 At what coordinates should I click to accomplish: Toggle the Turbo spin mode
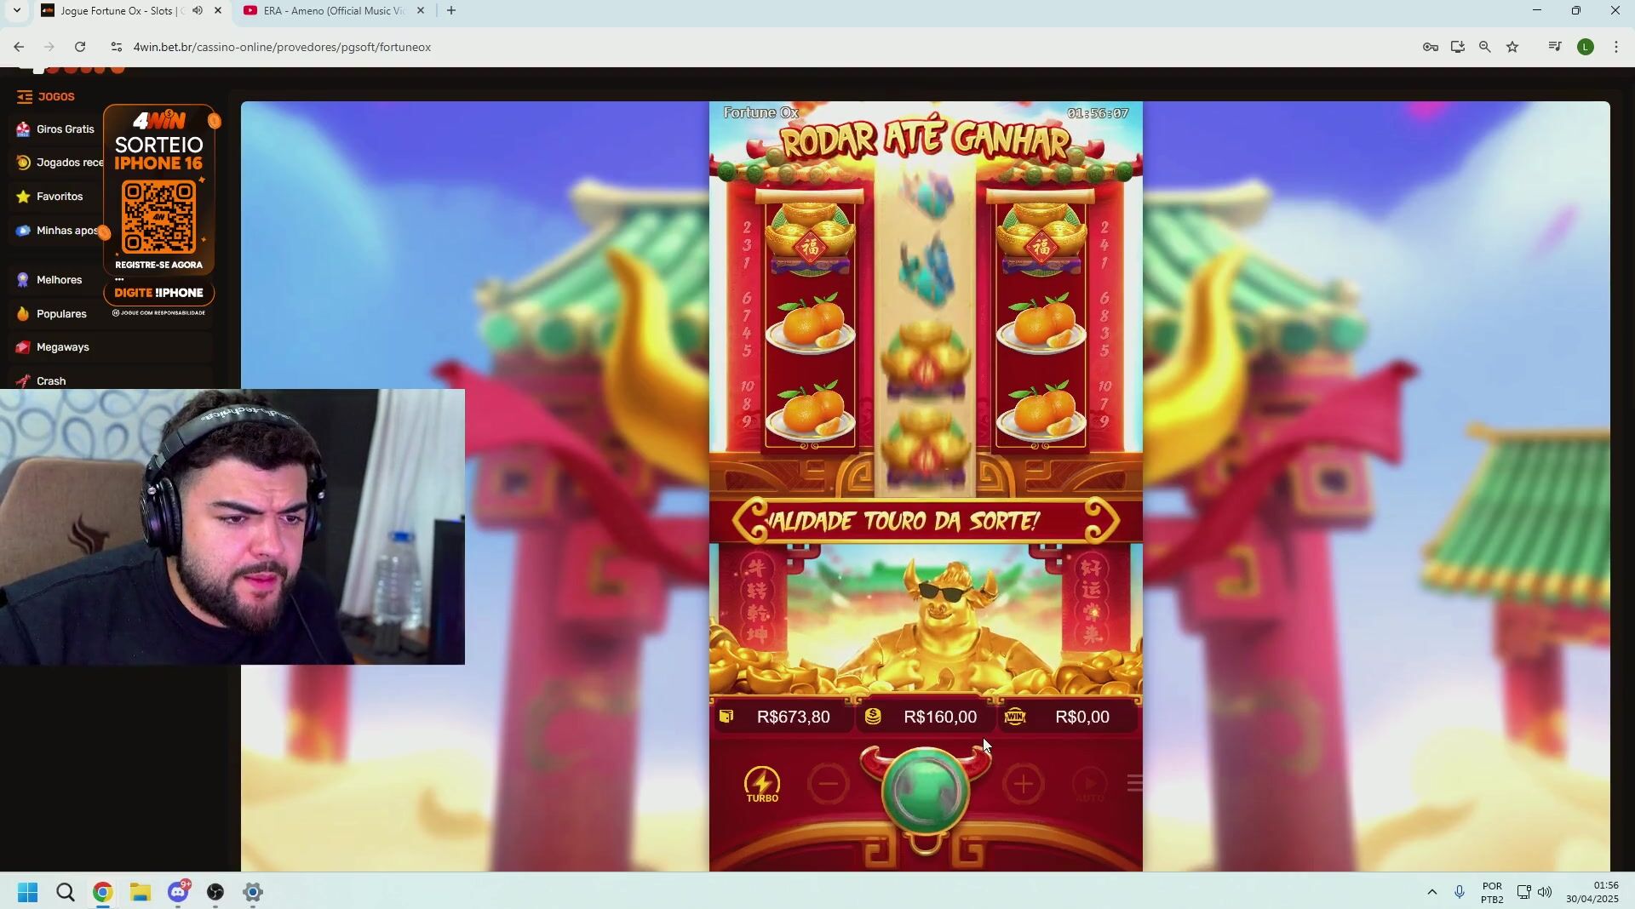pyautogui.click(x=762, y=784)
